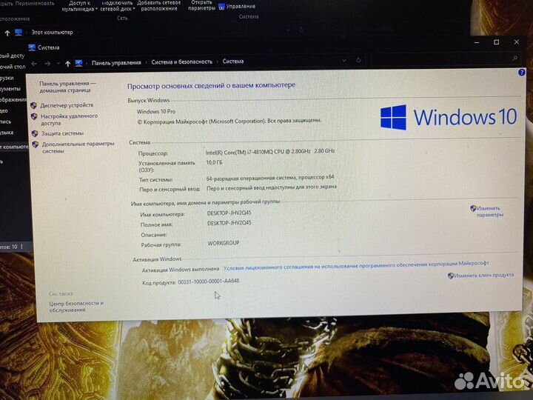
Task: Click 'Открыть параметры' in Explorer ribbon
Action: [x=201, y=5]
